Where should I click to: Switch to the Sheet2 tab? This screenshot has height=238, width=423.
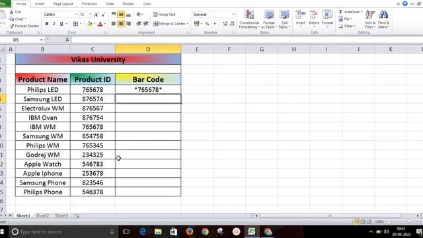[x=42, y=216]
